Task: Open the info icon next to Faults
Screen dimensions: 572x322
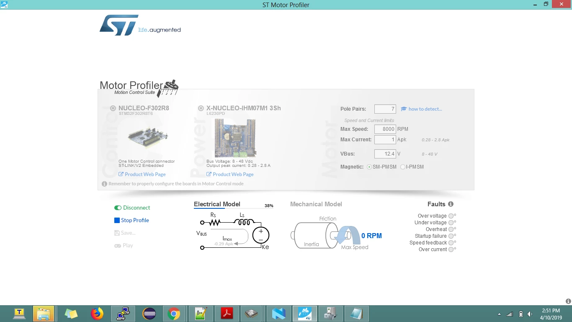Action: pyautogui.click(x=451, y=204)
